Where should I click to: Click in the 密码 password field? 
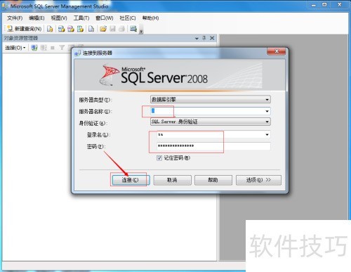click(x=213, y=146)
